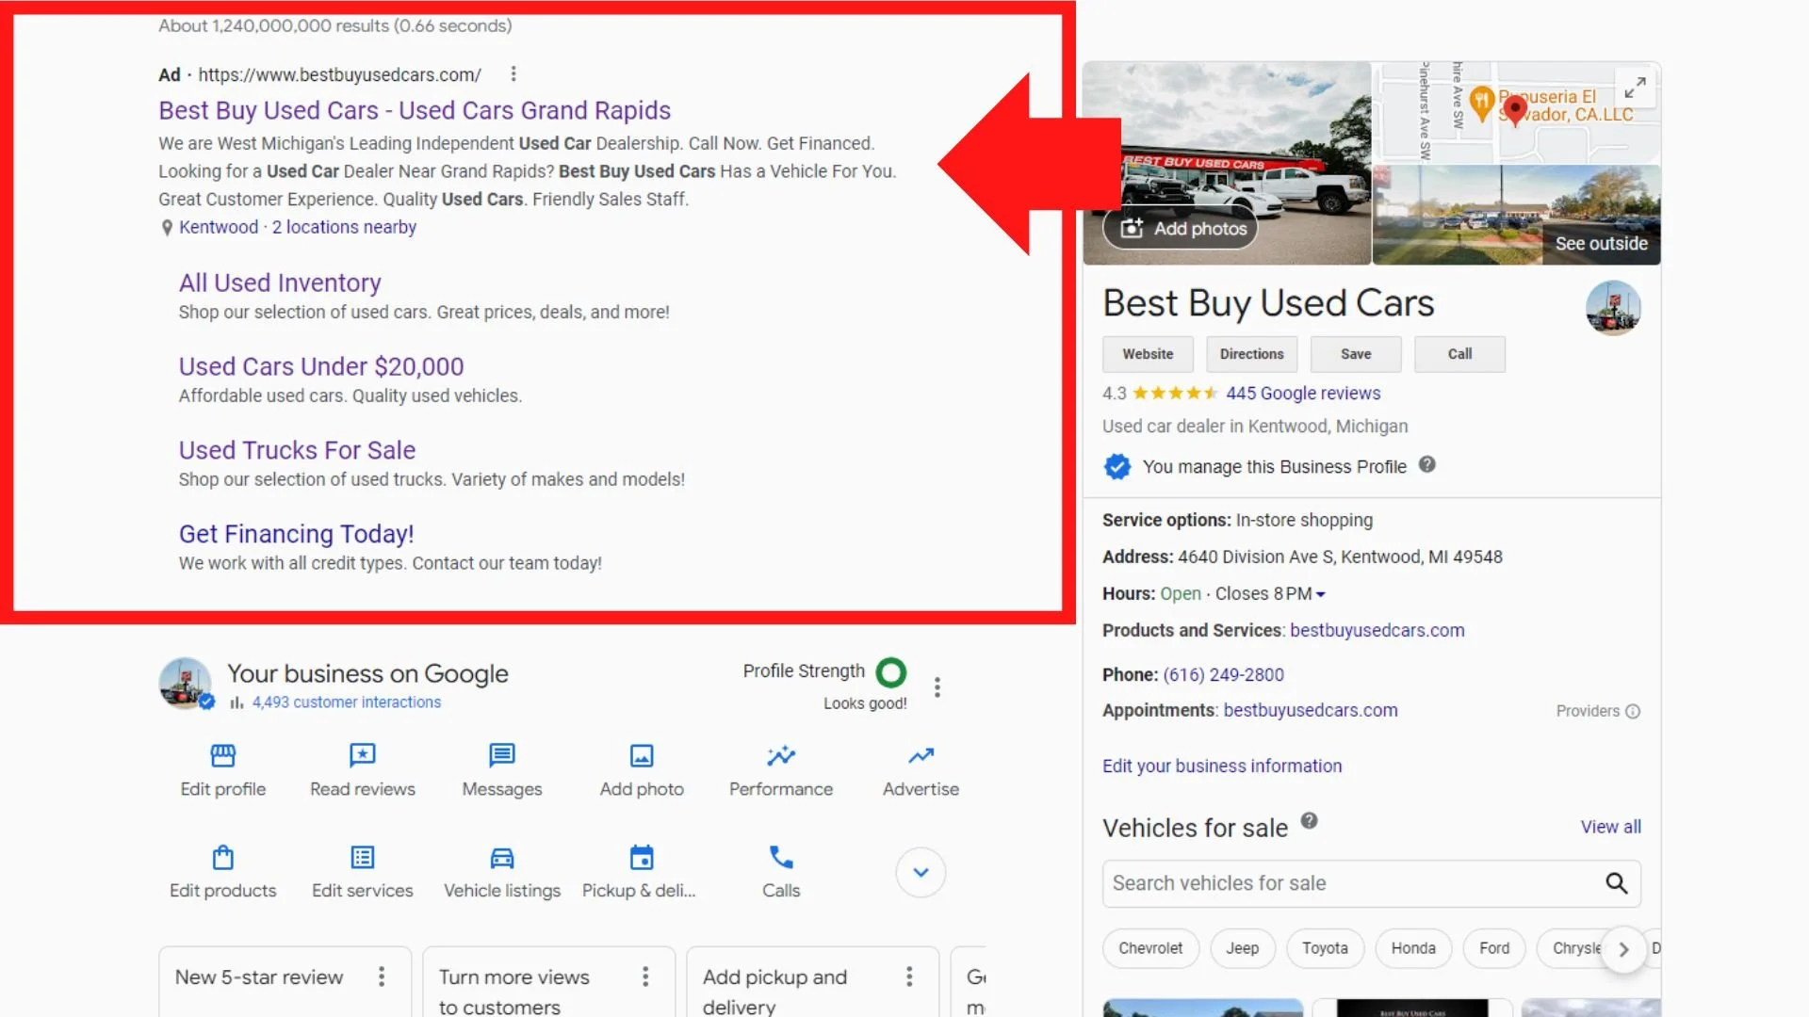Open Read reviews icon
Image resolution: width=1809 pixels, height=1017 pixels.
tap(362, 755)
